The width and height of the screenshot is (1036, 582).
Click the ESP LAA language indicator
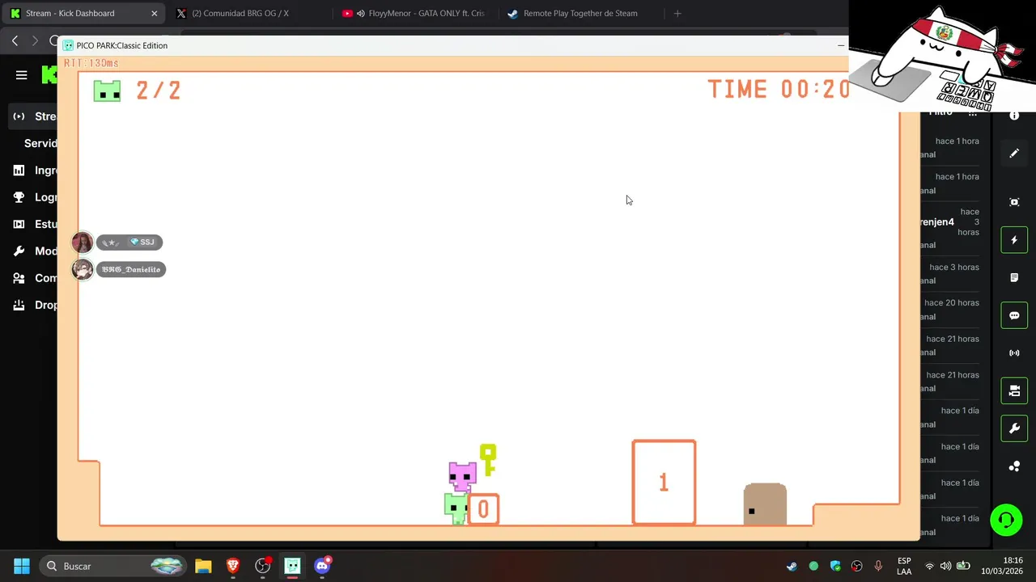[904, 566]
